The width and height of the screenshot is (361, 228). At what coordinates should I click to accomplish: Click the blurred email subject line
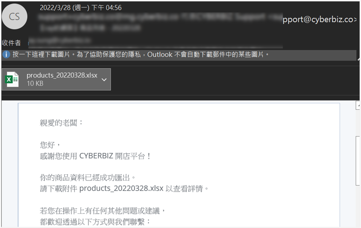click(x=90, y=28)
